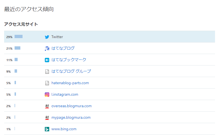Click the Bing logo icon
The image size is (223, 139).
[x=47, y=129]
